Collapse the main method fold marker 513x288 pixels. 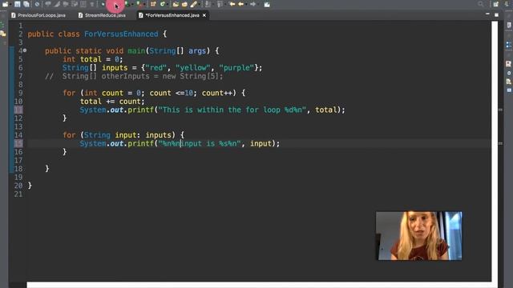tap(25, 50)
